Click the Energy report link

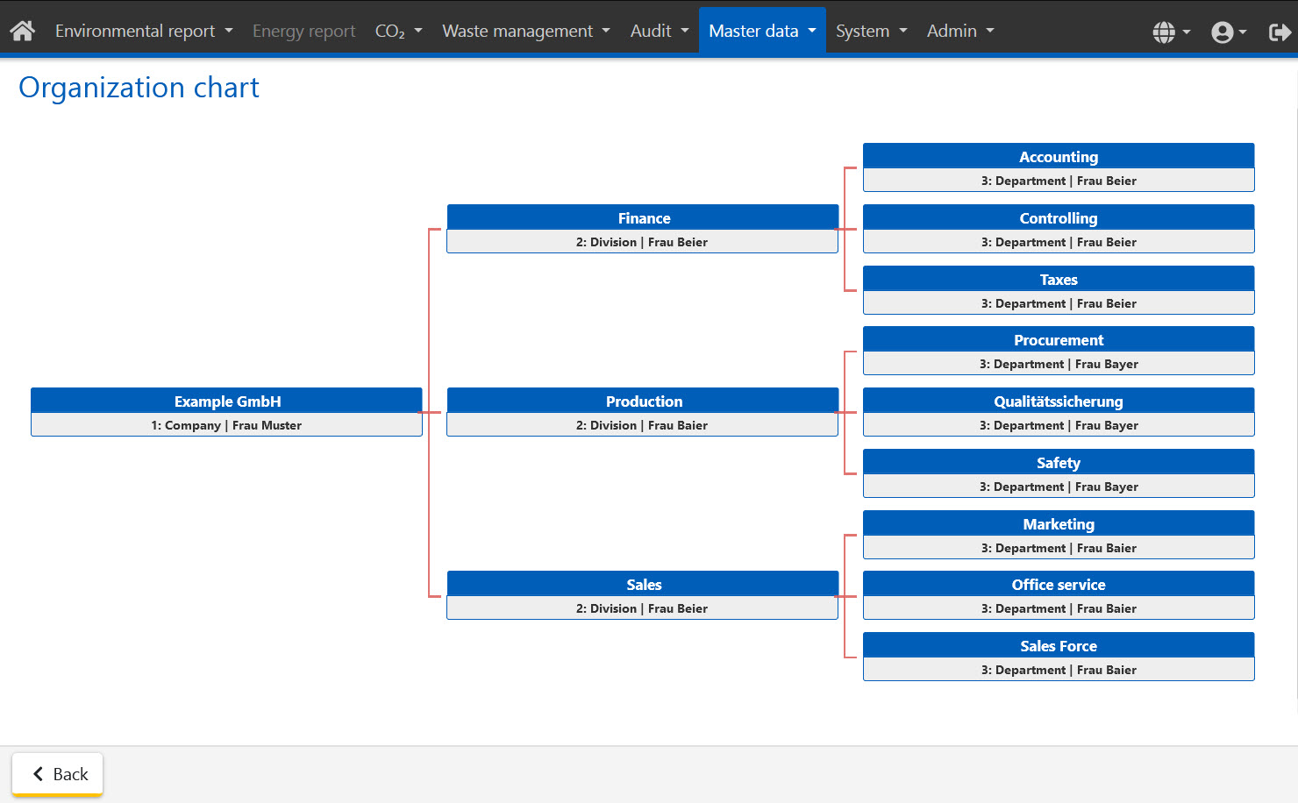tap(303, 31)
